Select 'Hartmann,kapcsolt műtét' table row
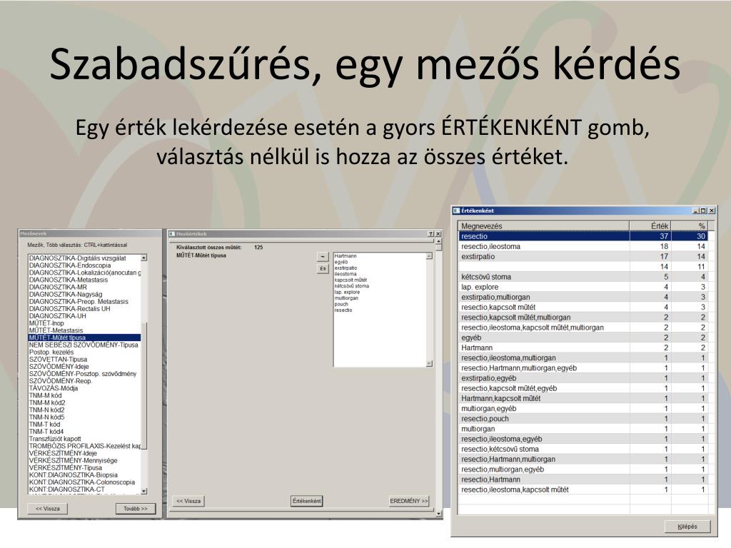The image size is (731, 548). click(x=583, y=398)
